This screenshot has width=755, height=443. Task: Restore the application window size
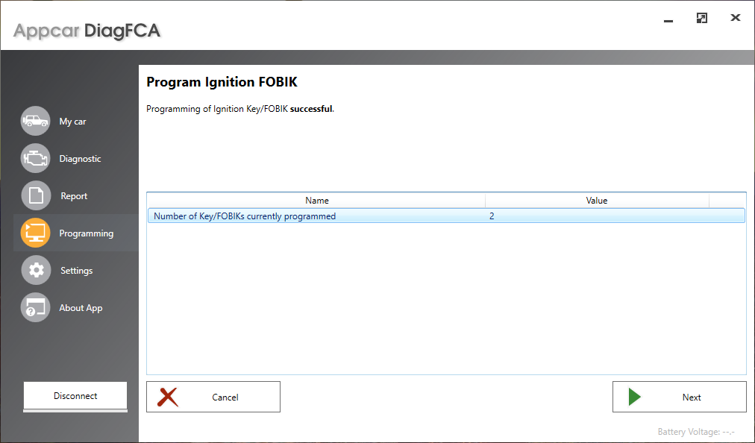pos(701,17)
